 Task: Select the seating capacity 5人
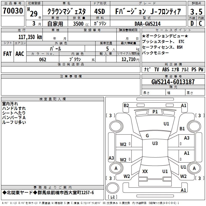click(111, 49)
